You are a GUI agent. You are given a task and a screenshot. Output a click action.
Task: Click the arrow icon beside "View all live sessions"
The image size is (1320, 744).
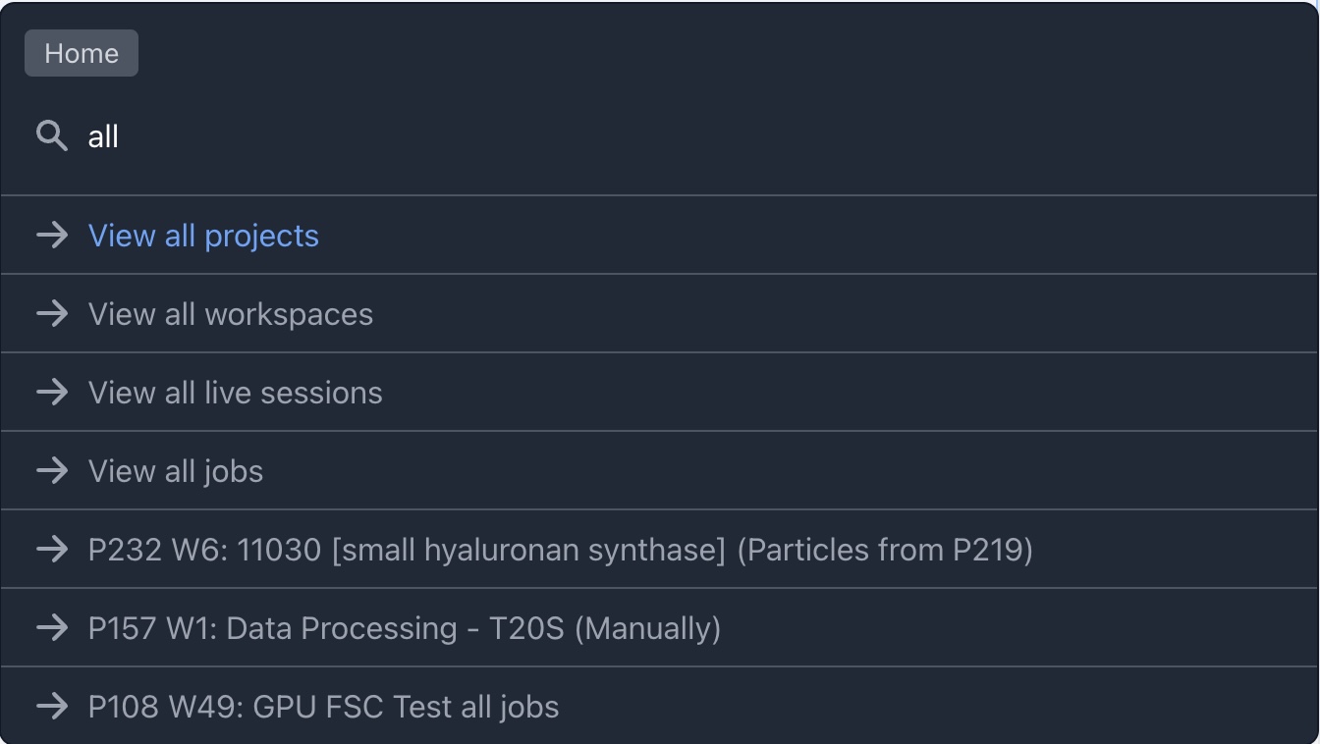click(52, 392)
